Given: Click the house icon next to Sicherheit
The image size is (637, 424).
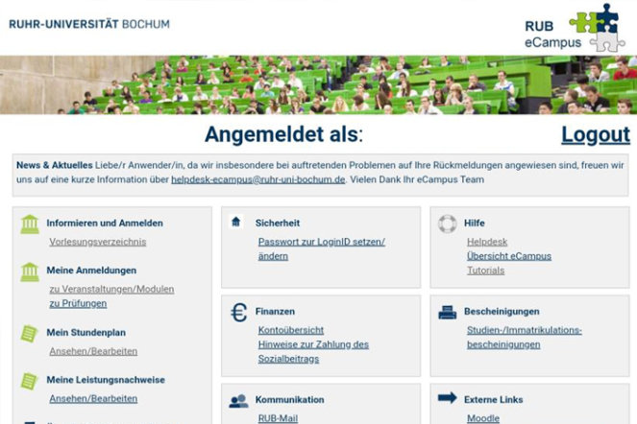Looking at the screenshot, I should [236, 223].
